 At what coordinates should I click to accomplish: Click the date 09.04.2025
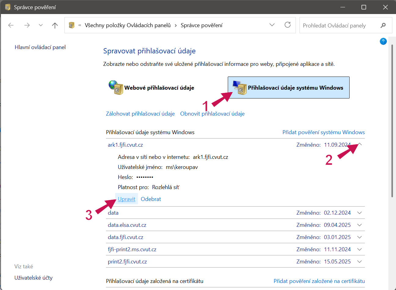337,225
